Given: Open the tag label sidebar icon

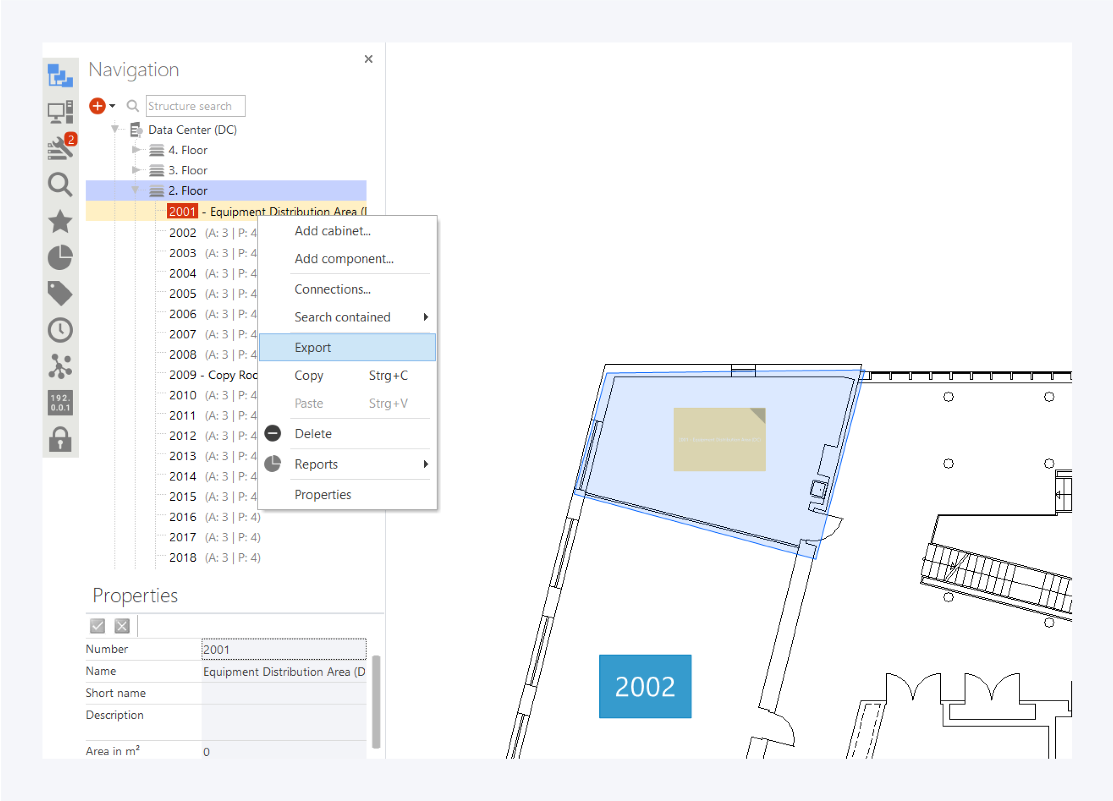Looking at the screenshot, I should click(x=60, y=294).
